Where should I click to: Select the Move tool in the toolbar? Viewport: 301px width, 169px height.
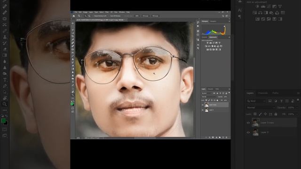pos(73,23)
